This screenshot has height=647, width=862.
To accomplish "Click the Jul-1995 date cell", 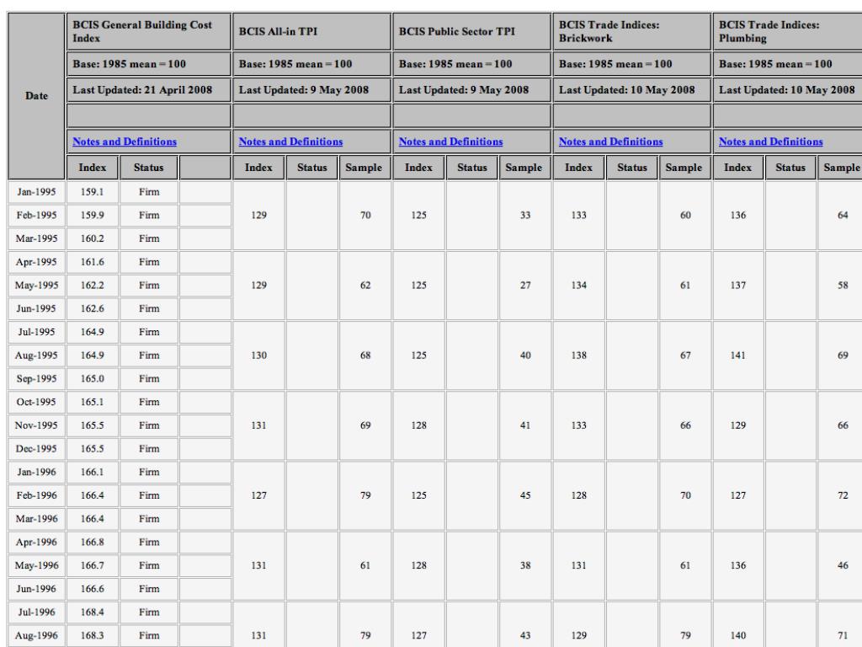I will tap(36, 332).
